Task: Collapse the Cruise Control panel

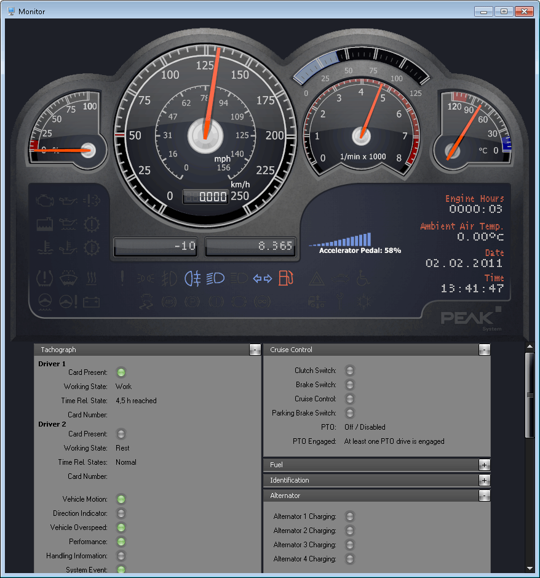Action: coord(484,350)
